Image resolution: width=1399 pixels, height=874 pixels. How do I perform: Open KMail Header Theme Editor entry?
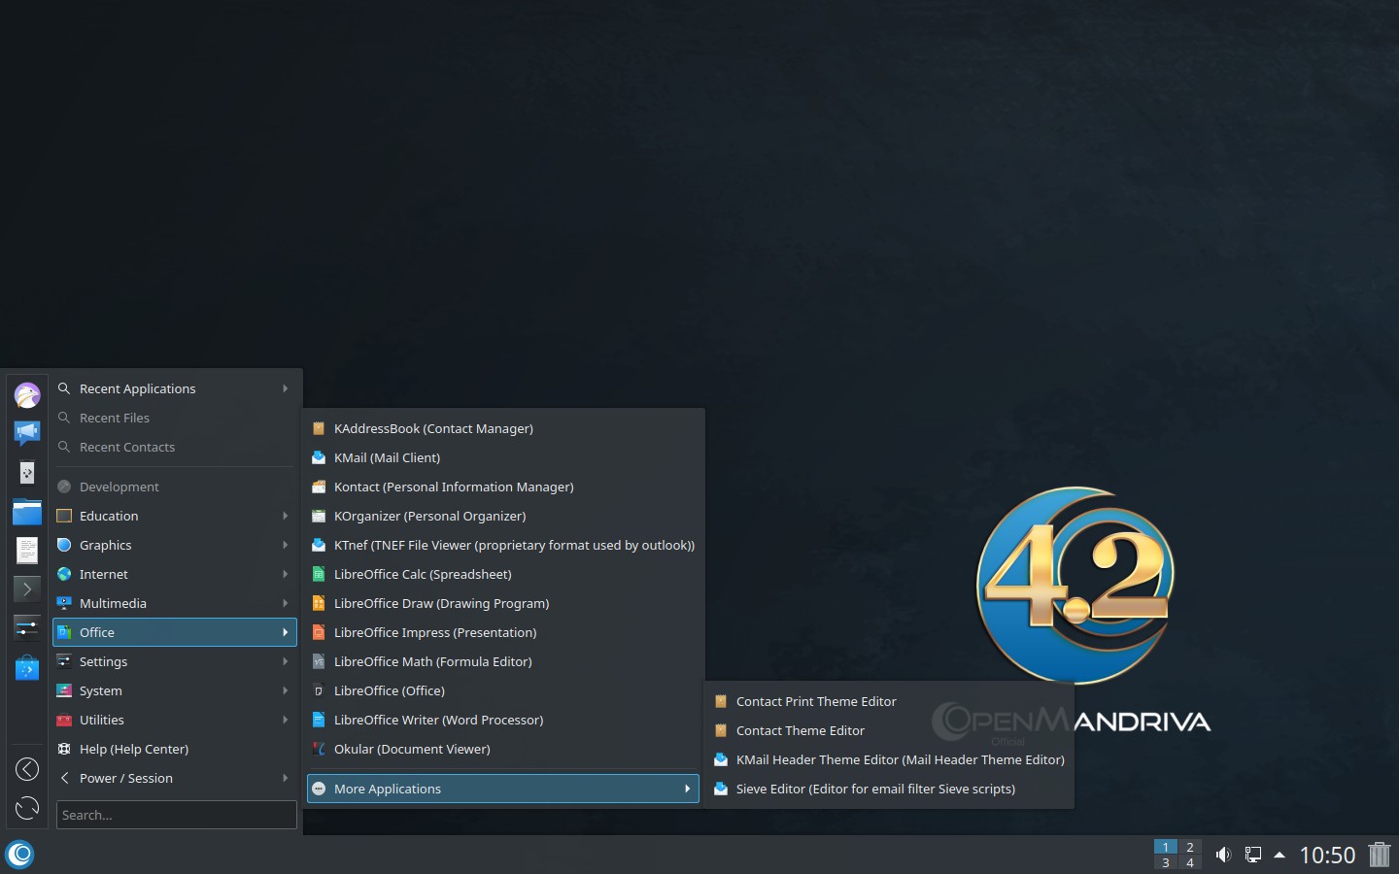click(x=900, y=759)
